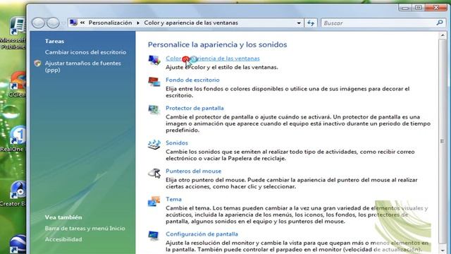451x254 pixels.
Task: Click the Color y apariencia breadcrumb segment
Action: tap(191, 23)
